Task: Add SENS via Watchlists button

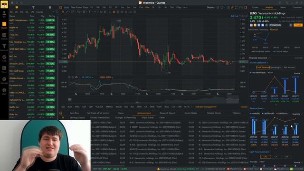Action: point(275,25)
